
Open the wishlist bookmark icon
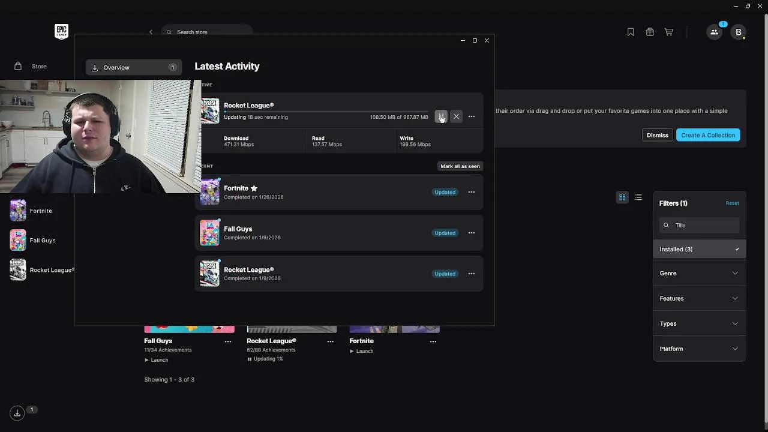point(631,32)
